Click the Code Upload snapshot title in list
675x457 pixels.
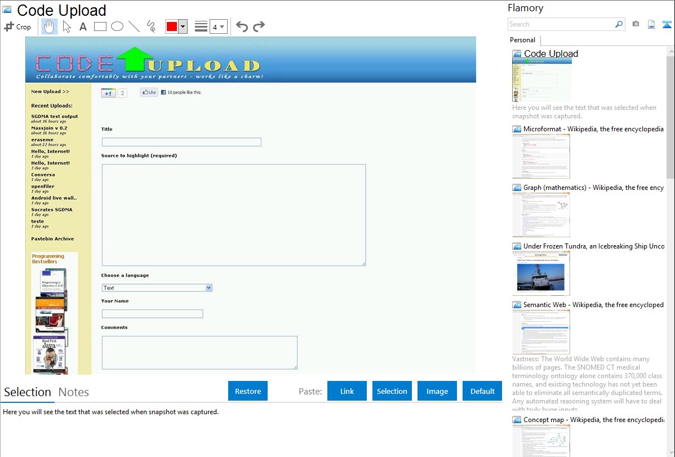coord(551,54)
